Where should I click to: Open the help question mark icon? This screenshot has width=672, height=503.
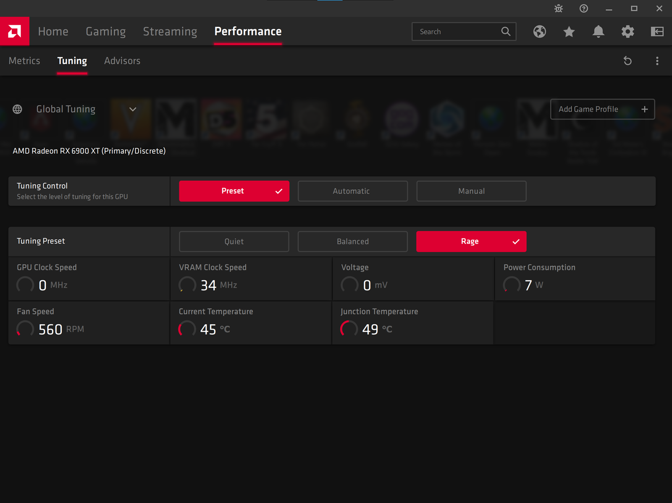tap(584, 8)
